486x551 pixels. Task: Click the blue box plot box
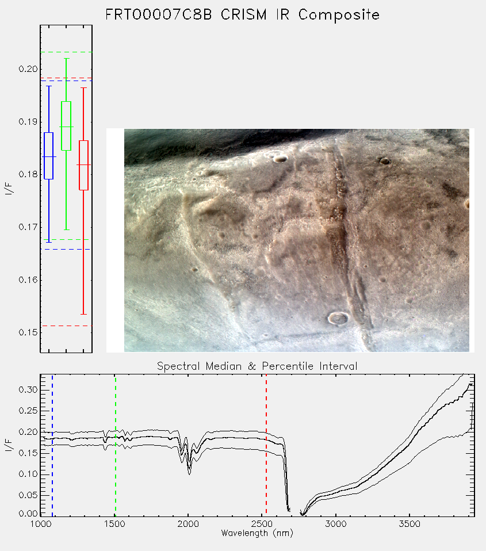tap(48, 156)
